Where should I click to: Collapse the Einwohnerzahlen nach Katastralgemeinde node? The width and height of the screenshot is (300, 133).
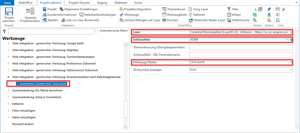point(8,77)
